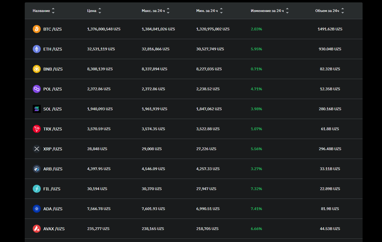The height and width of the screenshot is (242, 382).
Task: Click ETH 24h change 5.95%
Action: click(256, 49)
